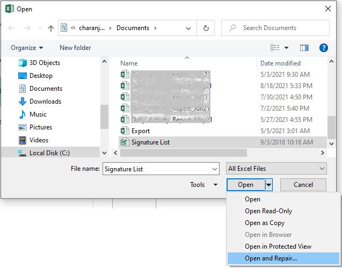This screenshot has height=268, width=342.
Task: Select Pictures in the navigation pane
Action: 41,127
